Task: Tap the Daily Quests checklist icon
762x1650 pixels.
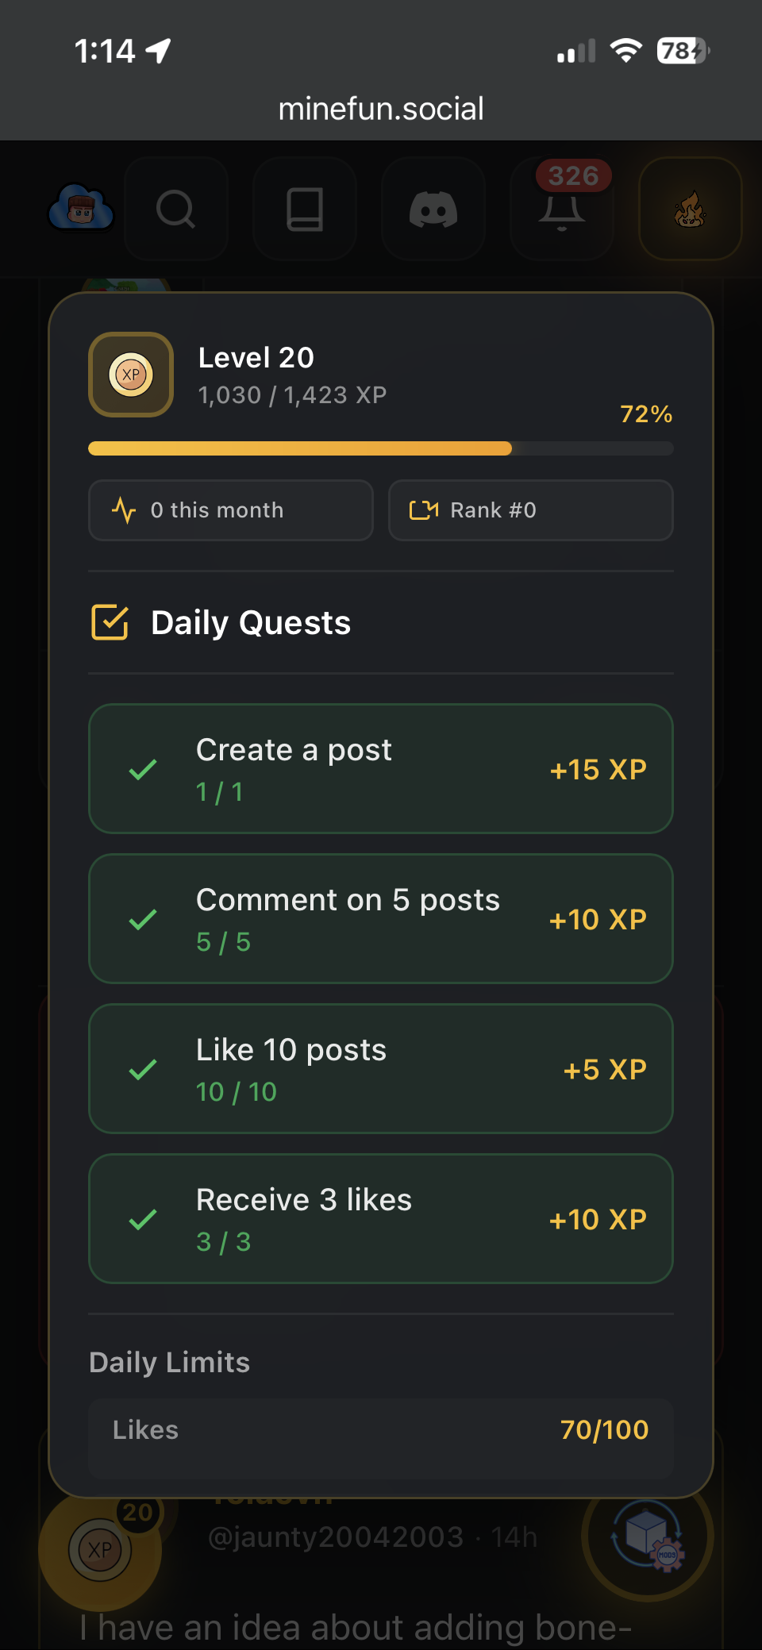Action: [110, 622]
